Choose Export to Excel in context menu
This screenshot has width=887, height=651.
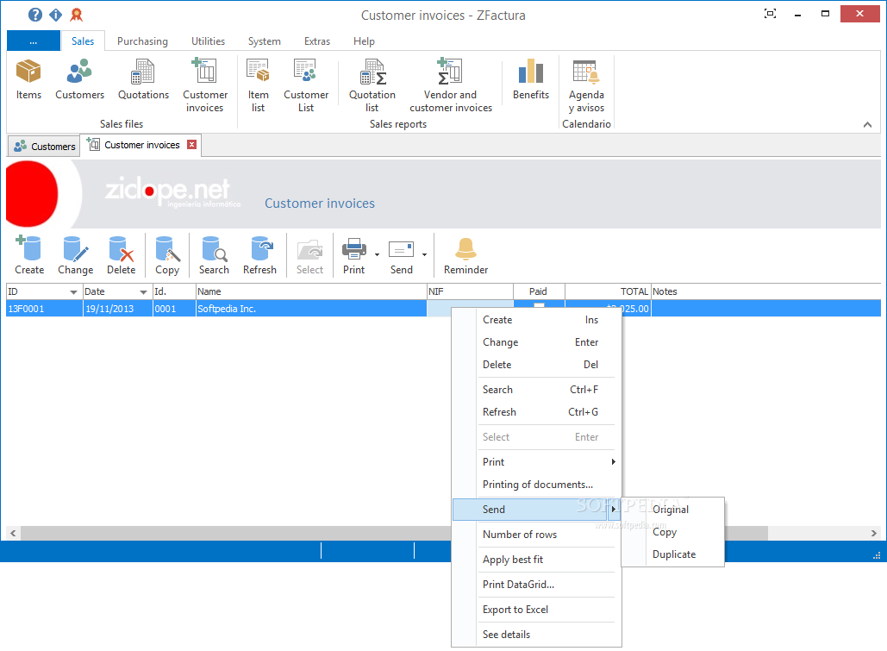pos(536,610)
